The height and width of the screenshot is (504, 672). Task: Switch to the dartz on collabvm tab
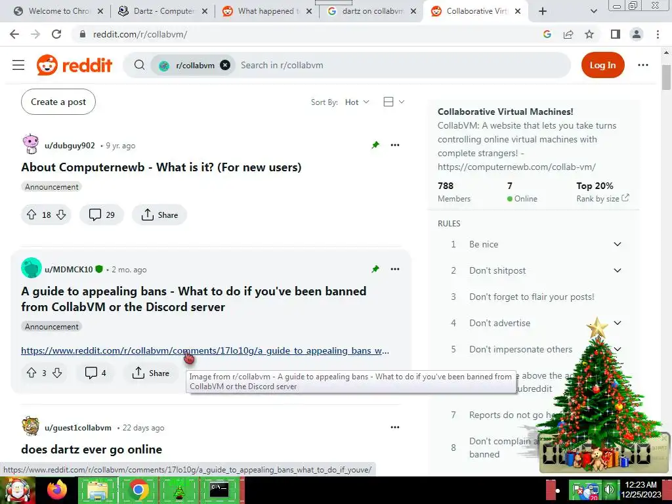click(373, 11)
